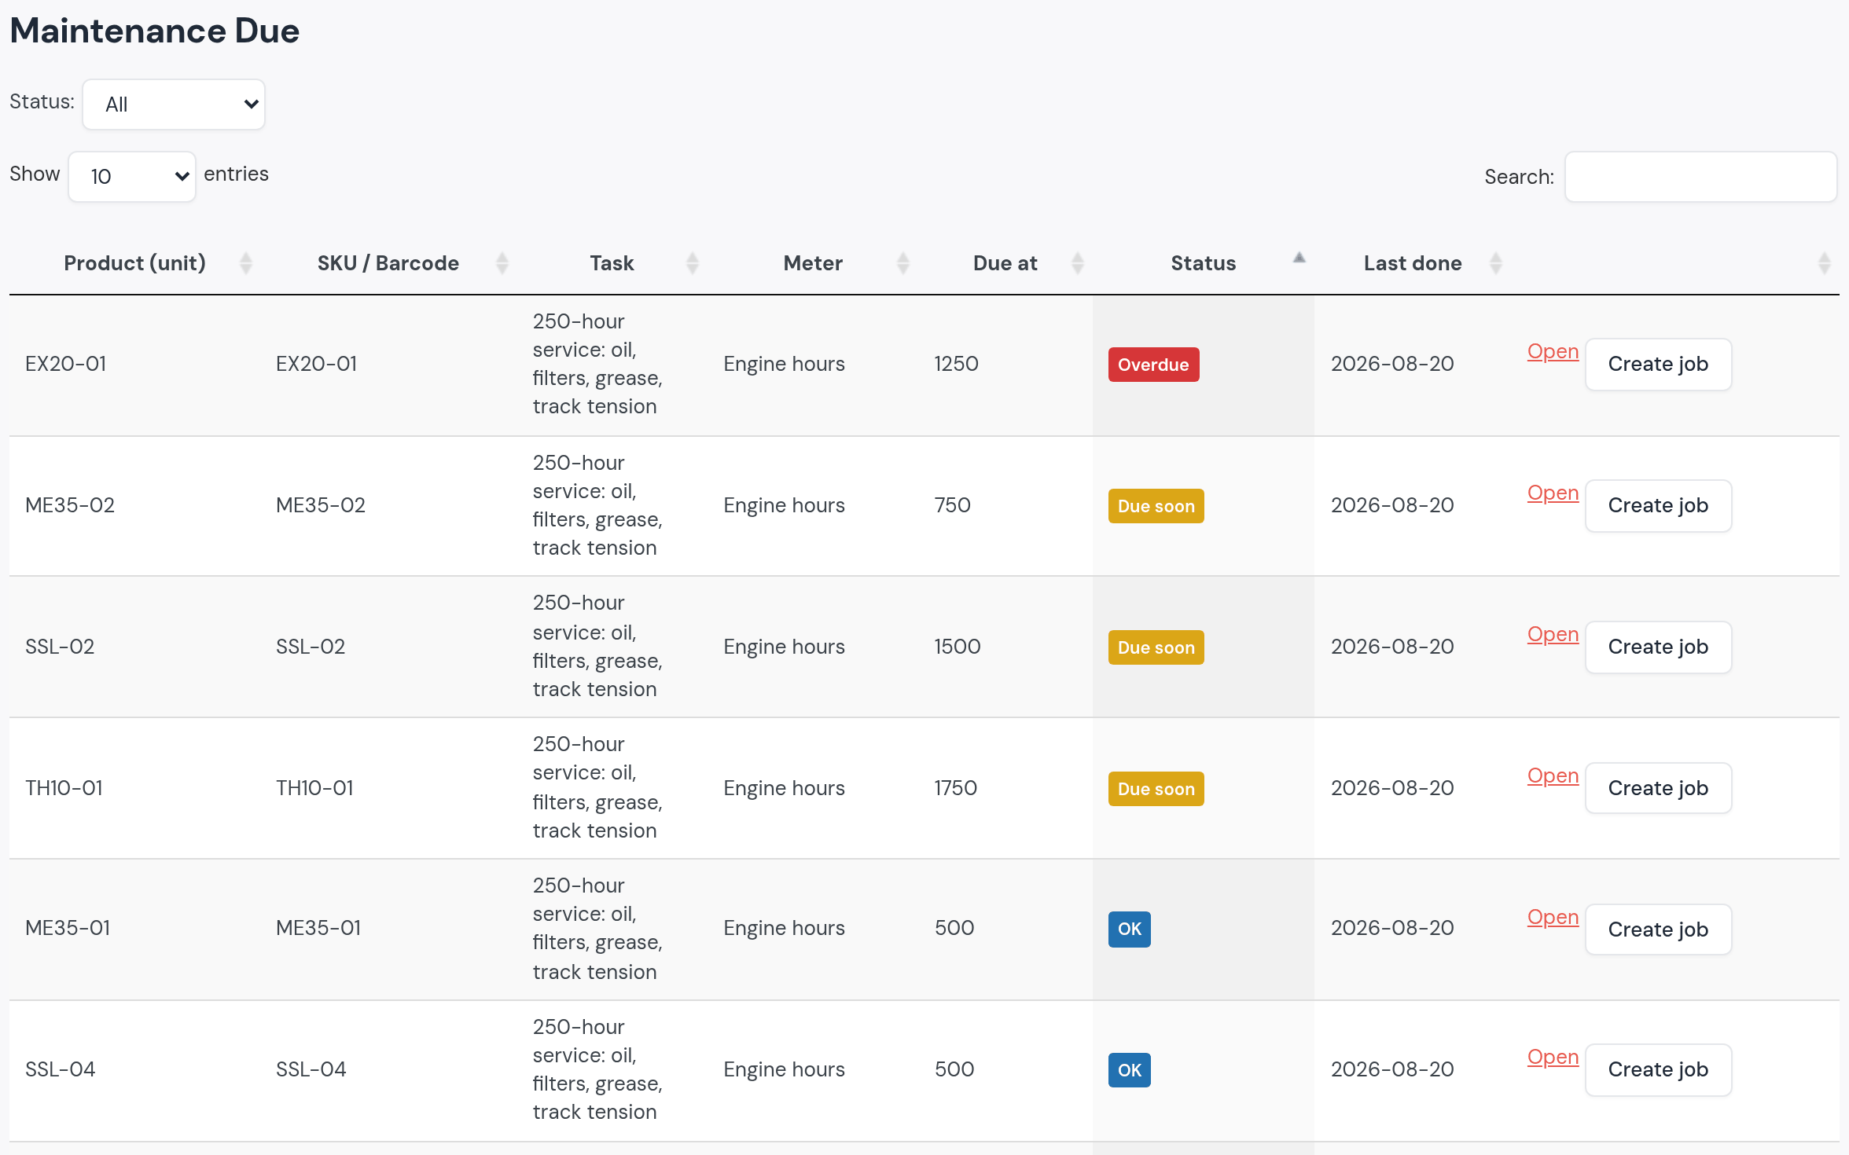The width and height of the screenshot is (1849, 1155).
Task: Create job for EX20-01
Action: click(1659, 365)
